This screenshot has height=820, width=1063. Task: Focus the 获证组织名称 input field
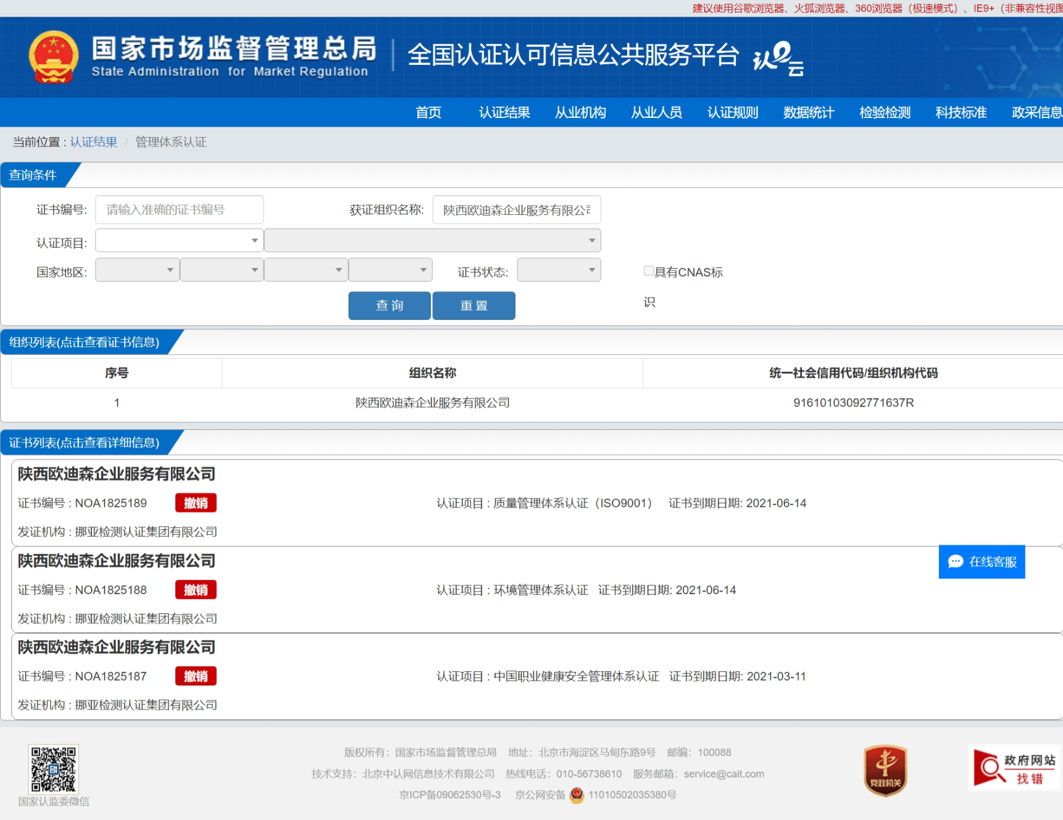click(517, 210)
